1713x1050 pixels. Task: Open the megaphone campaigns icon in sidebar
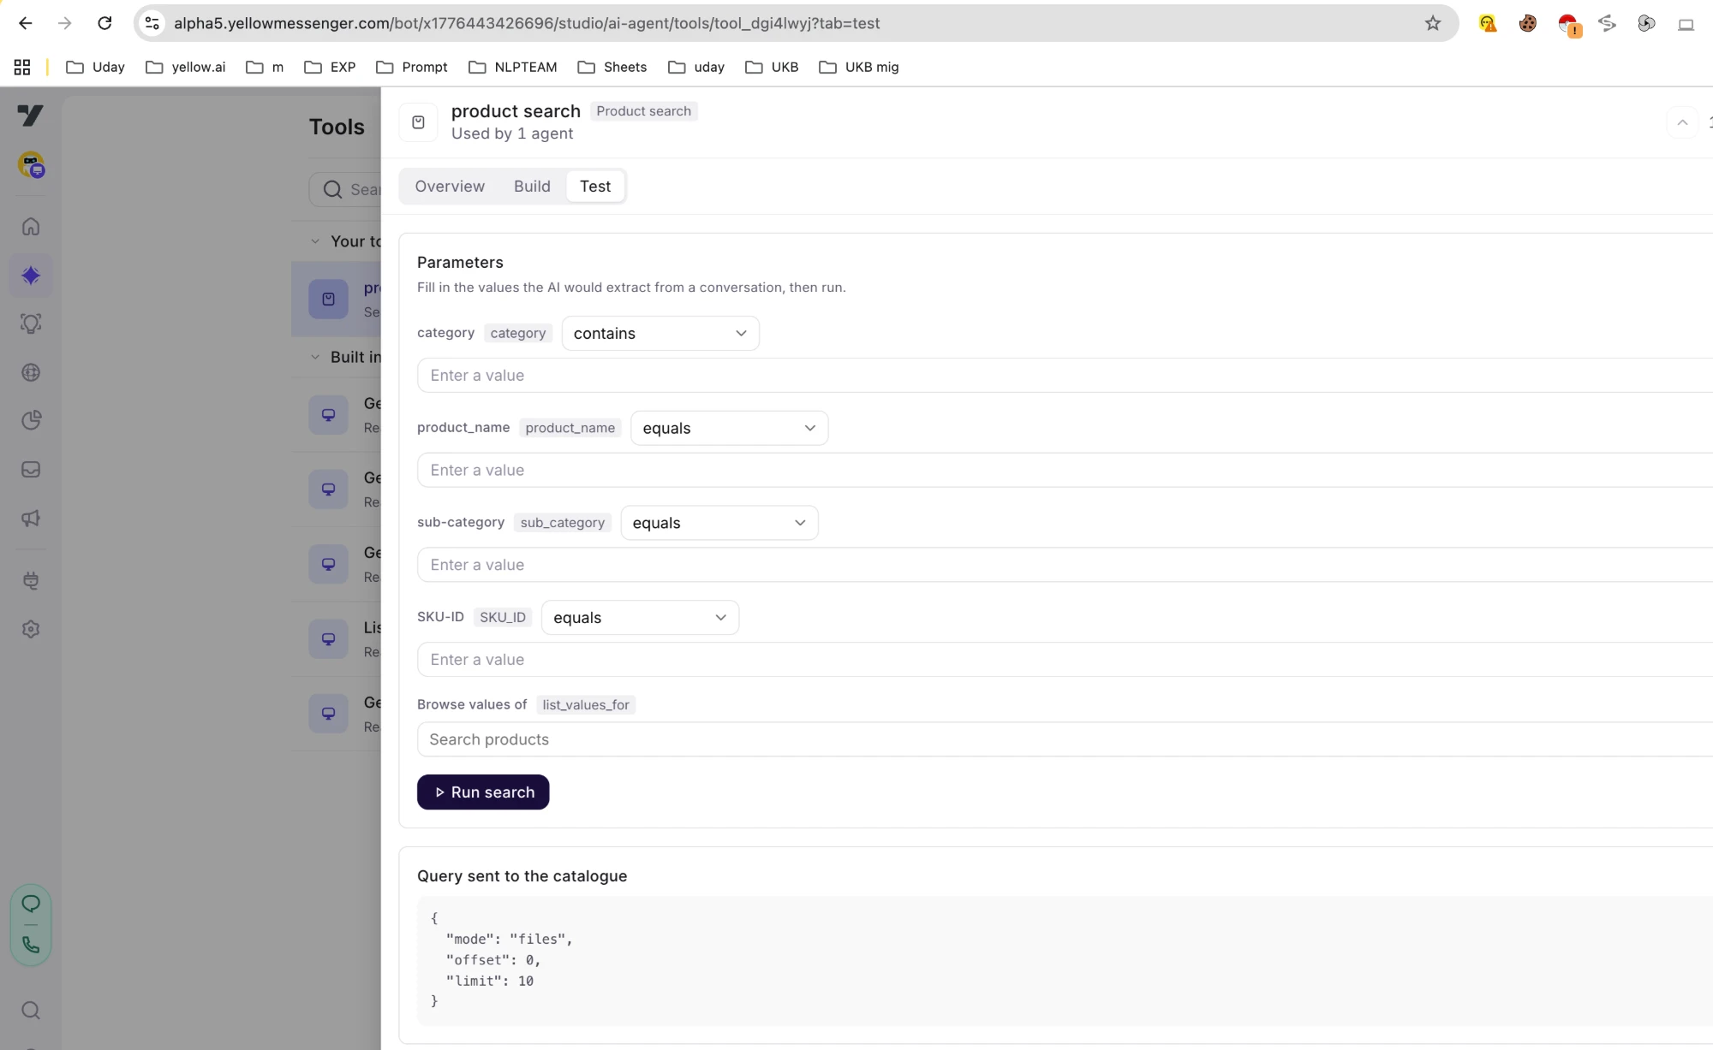point(31,518)
